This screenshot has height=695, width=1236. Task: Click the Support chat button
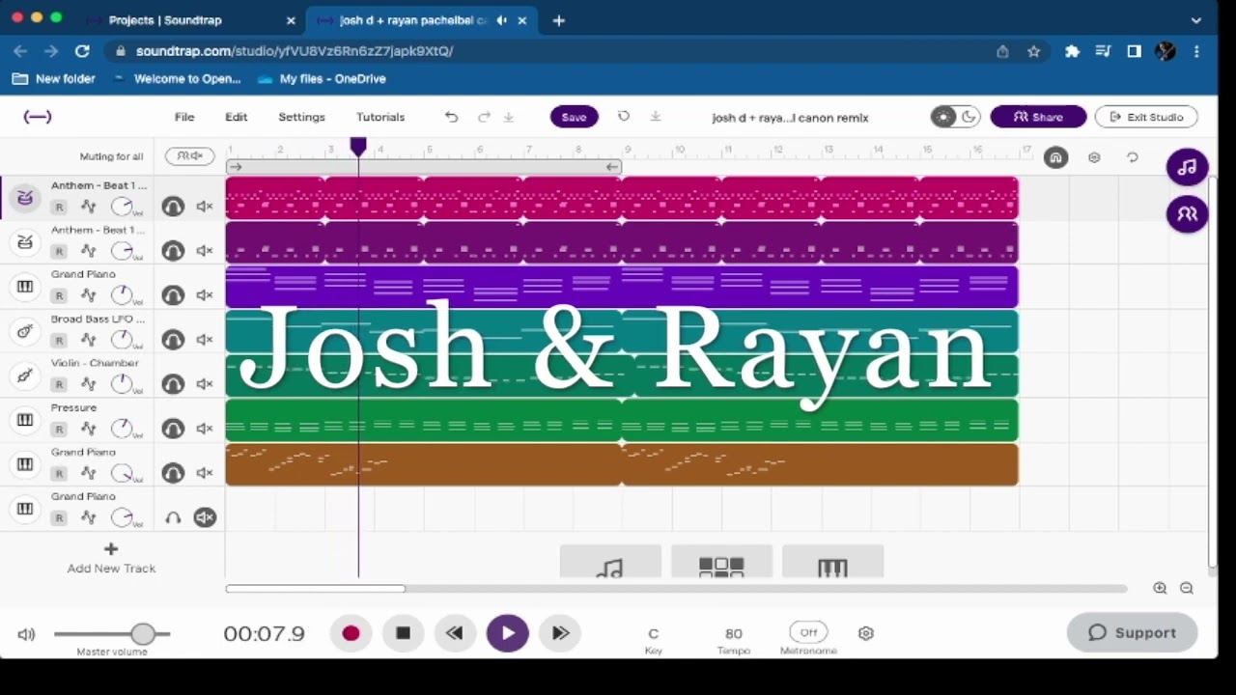pos(1133,633)
